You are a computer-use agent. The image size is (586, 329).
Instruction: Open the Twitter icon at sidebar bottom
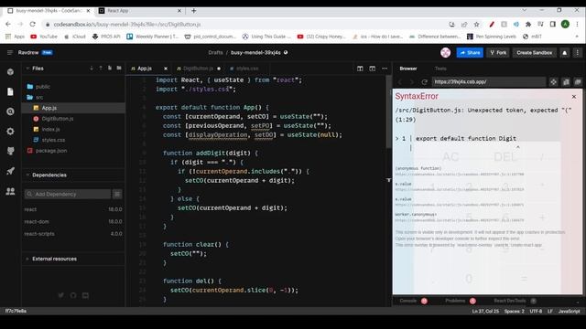61,295
